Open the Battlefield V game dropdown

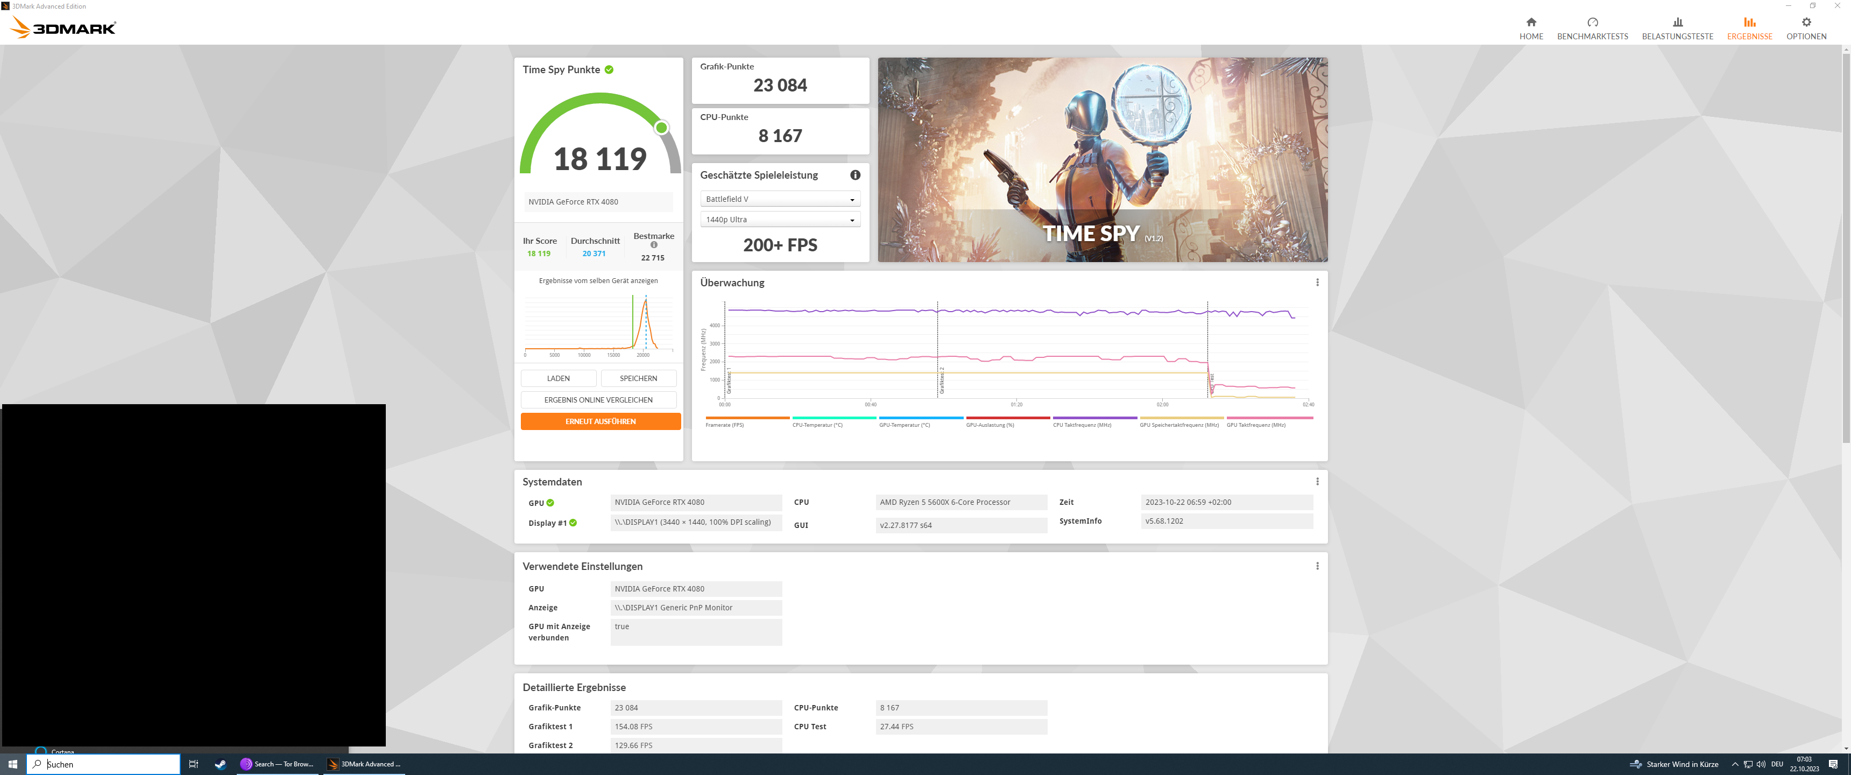click(780, 199)
